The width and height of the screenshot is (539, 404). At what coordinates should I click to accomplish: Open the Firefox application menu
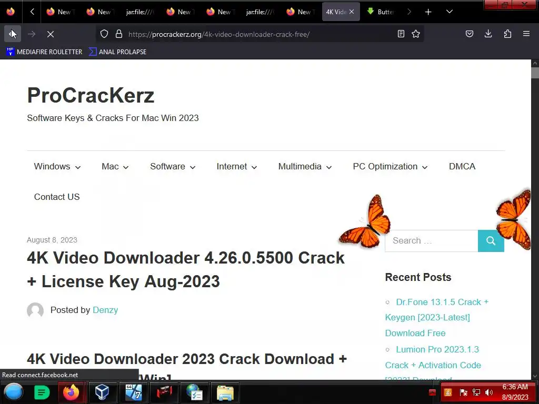coord(526,34)
